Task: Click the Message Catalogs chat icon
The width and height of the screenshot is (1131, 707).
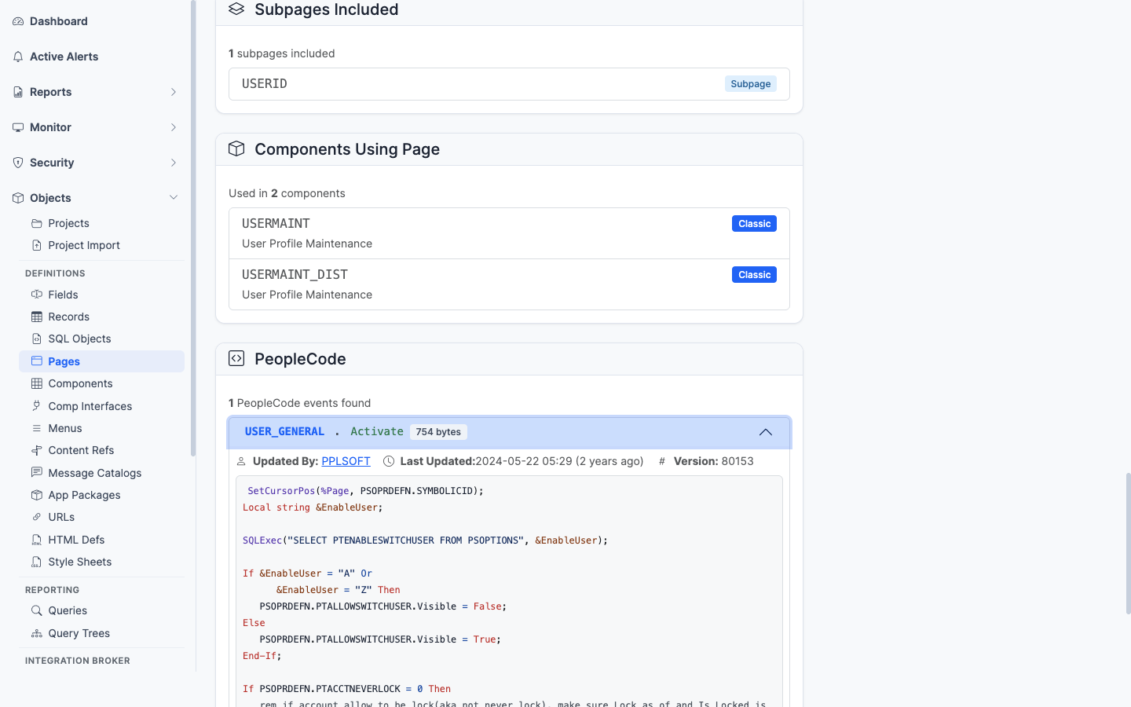Action: tap(37, 473)
